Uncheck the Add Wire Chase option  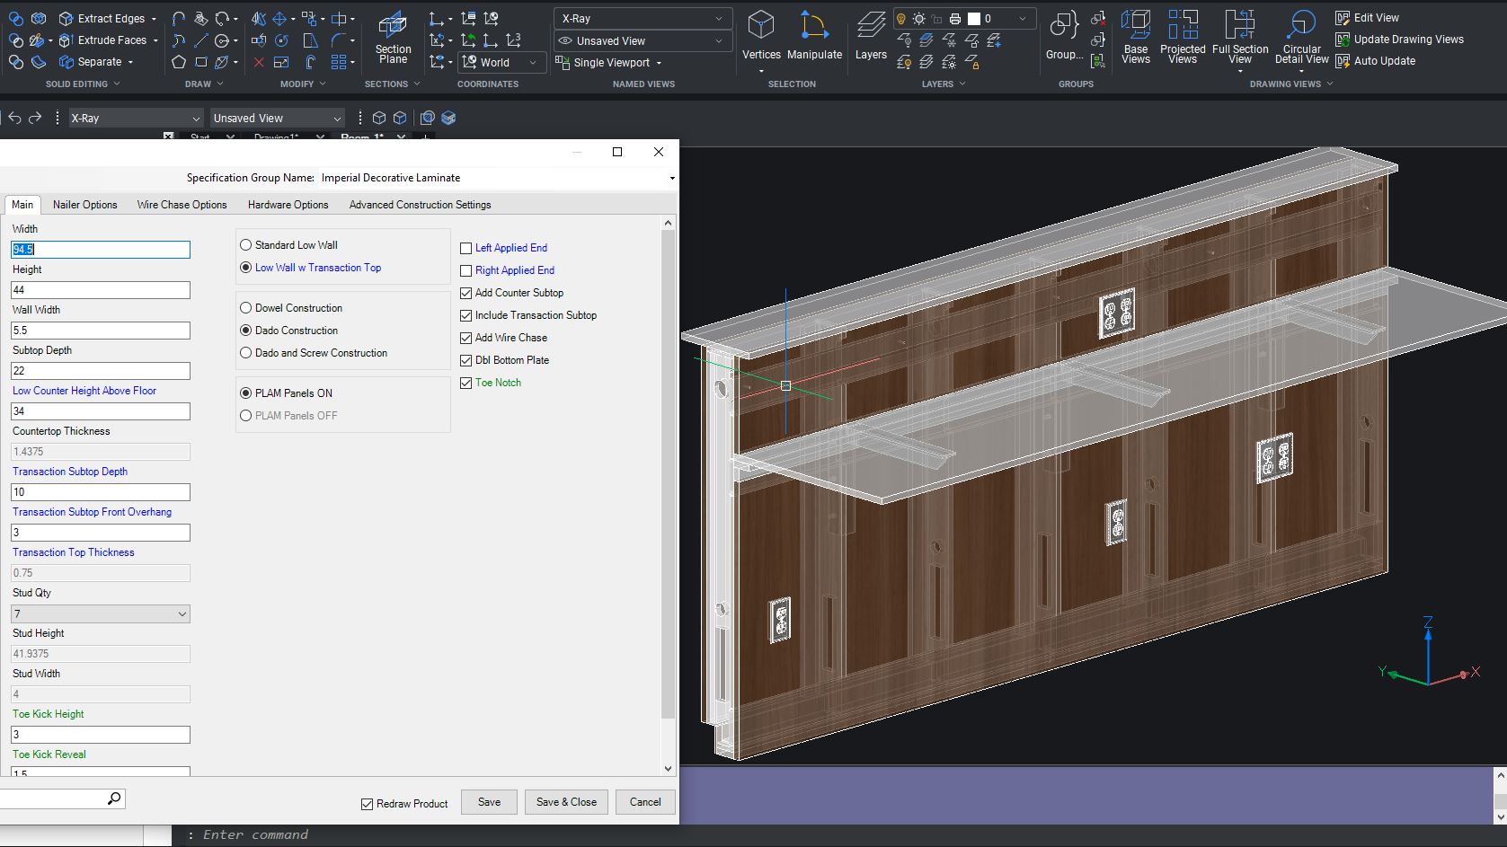coord(466,338)
